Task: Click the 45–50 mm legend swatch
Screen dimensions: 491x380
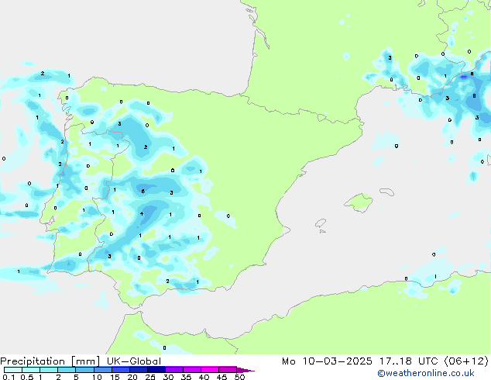Action: (x=228, y=370)
